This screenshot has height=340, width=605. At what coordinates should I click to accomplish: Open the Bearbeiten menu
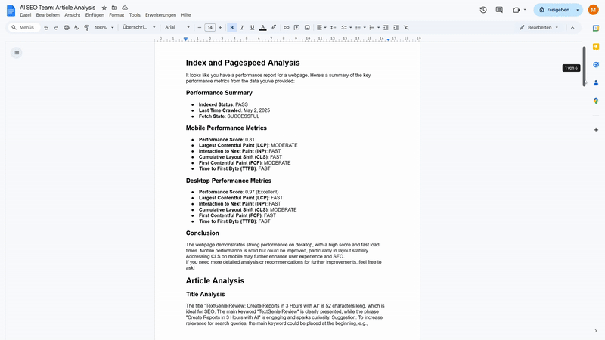click(x=48, y=15)
